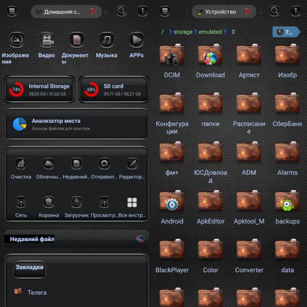Open the backups folder

(288, 201)
